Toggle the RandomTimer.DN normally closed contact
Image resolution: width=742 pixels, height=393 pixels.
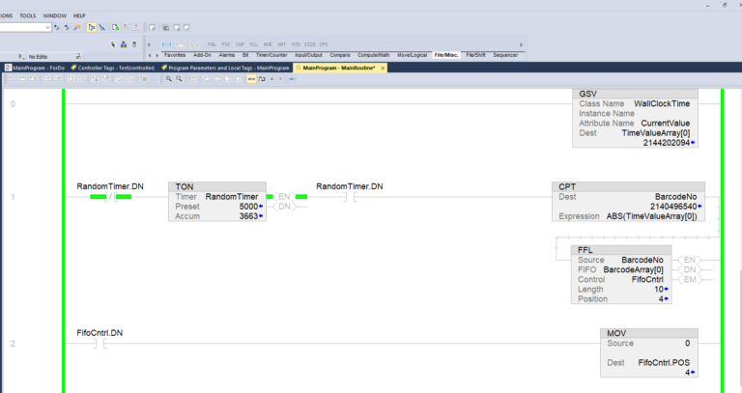[x=110, y=197]
